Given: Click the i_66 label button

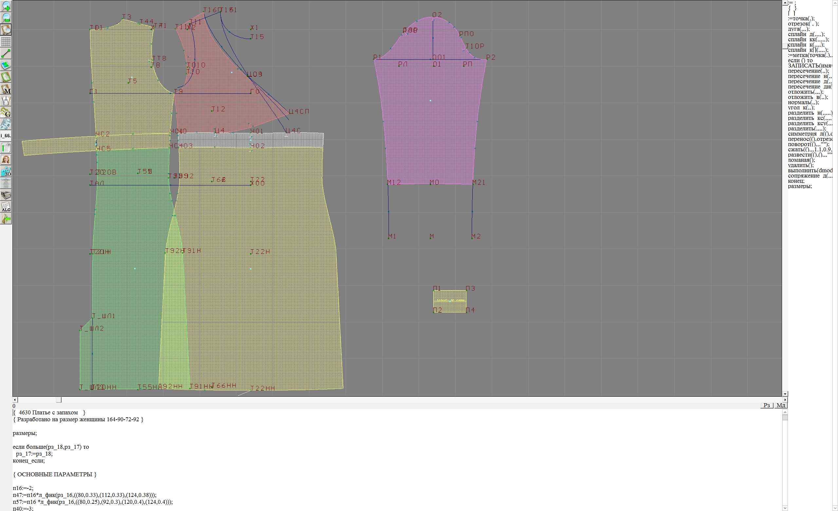Looking at the screenshot, I should 6,136.
